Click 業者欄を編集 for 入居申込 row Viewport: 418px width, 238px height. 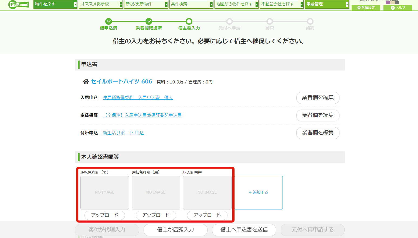tap(318, 97)
